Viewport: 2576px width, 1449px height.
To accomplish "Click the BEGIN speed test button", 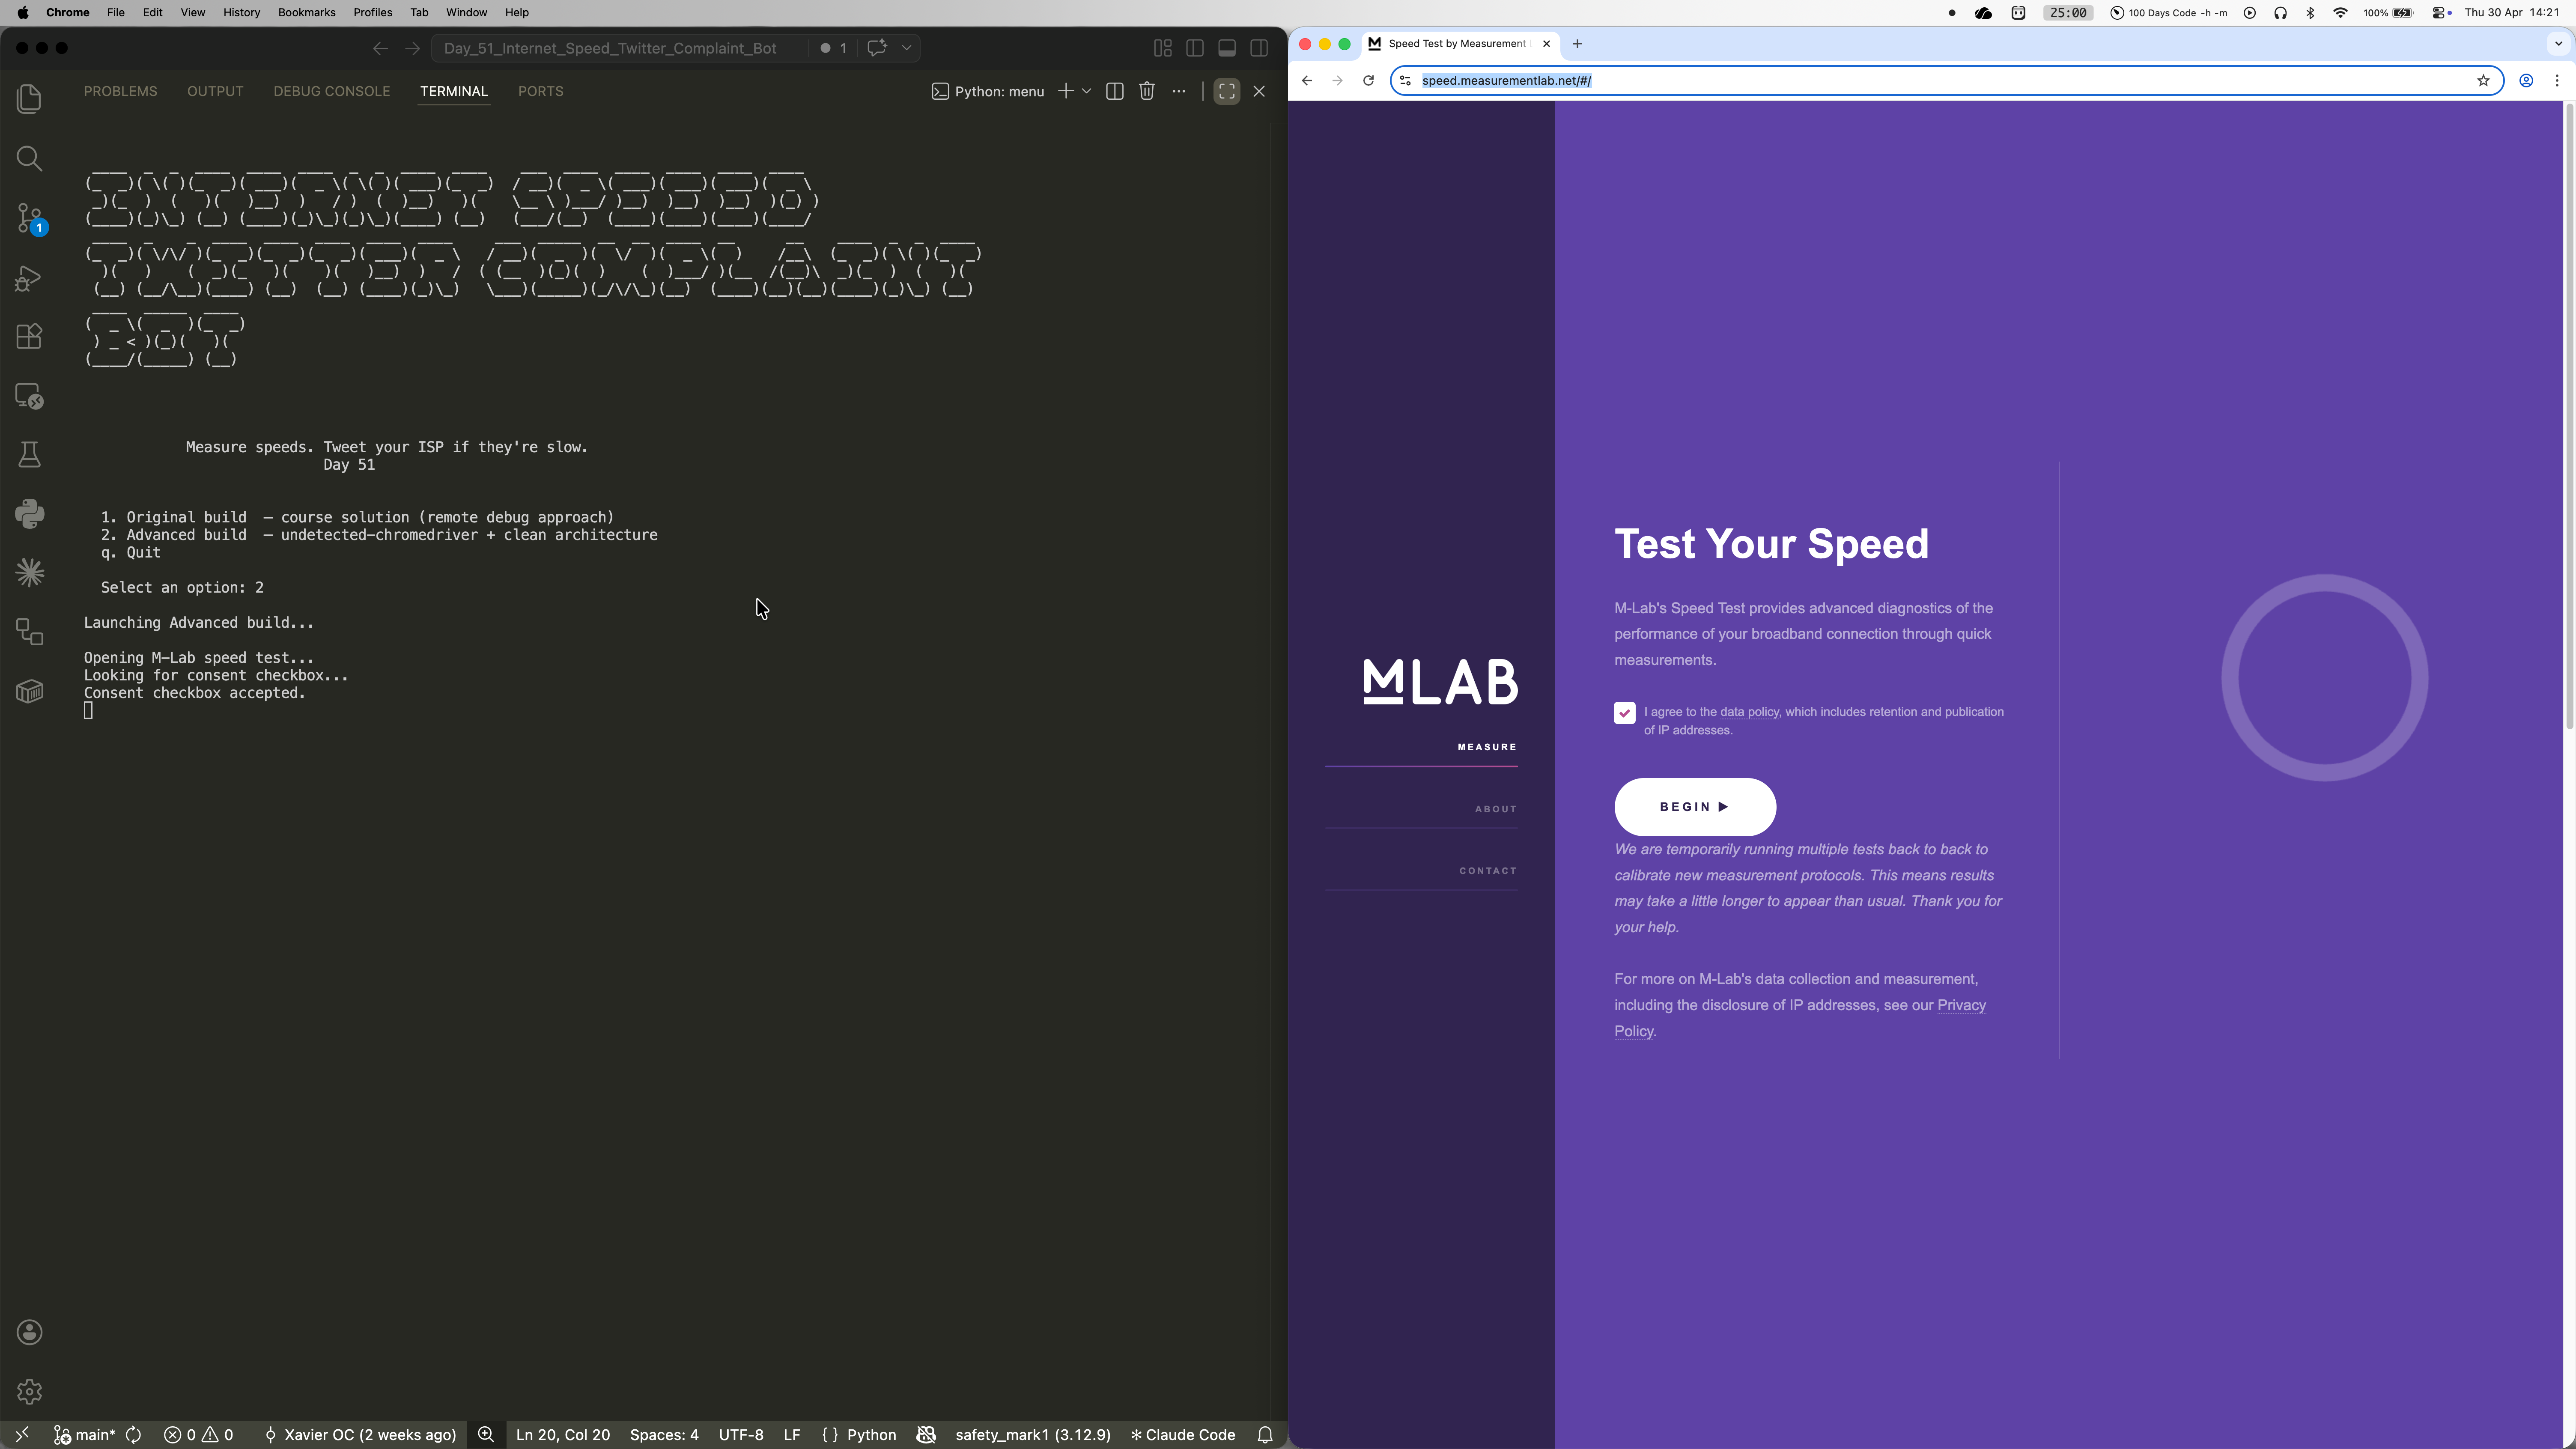I will pos(1695,807).
